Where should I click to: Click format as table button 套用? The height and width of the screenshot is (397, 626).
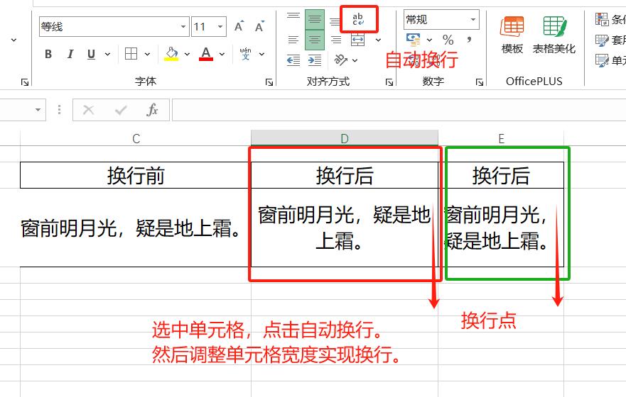coord(610,40)
